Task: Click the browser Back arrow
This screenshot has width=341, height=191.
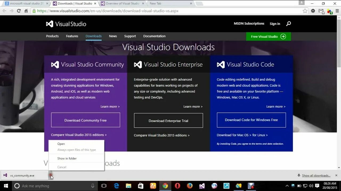Action: tap(4, 11)
